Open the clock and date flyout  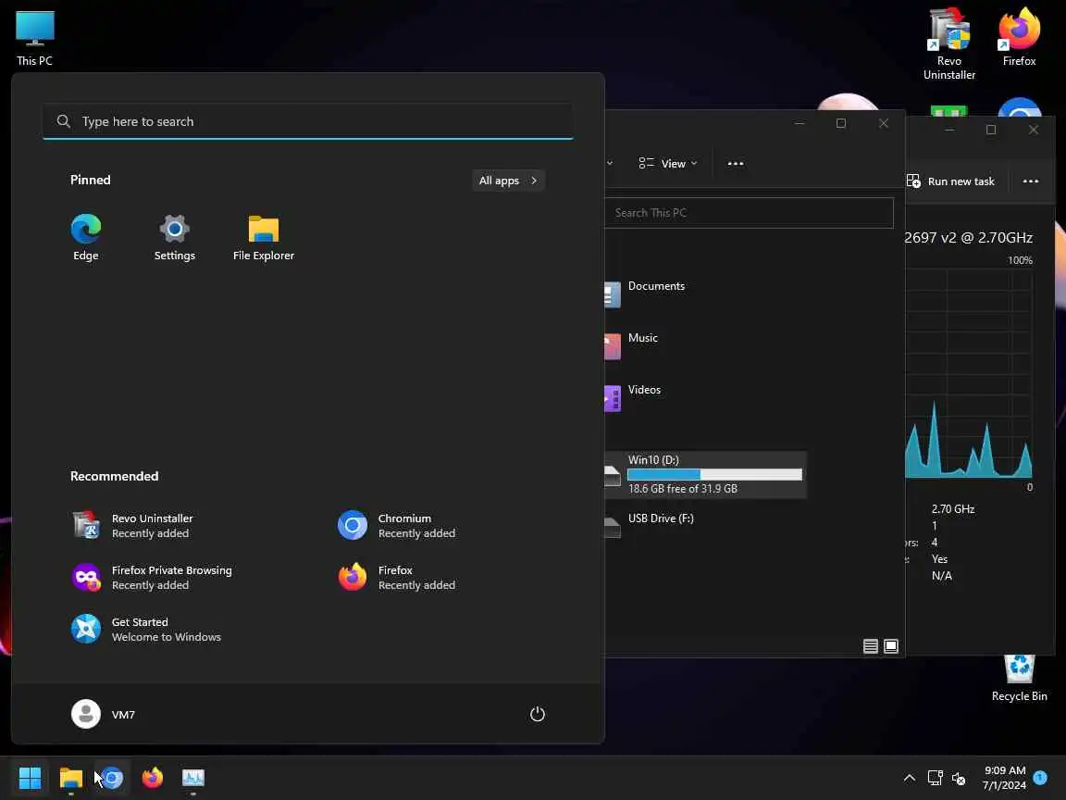tap(1004, 778)
